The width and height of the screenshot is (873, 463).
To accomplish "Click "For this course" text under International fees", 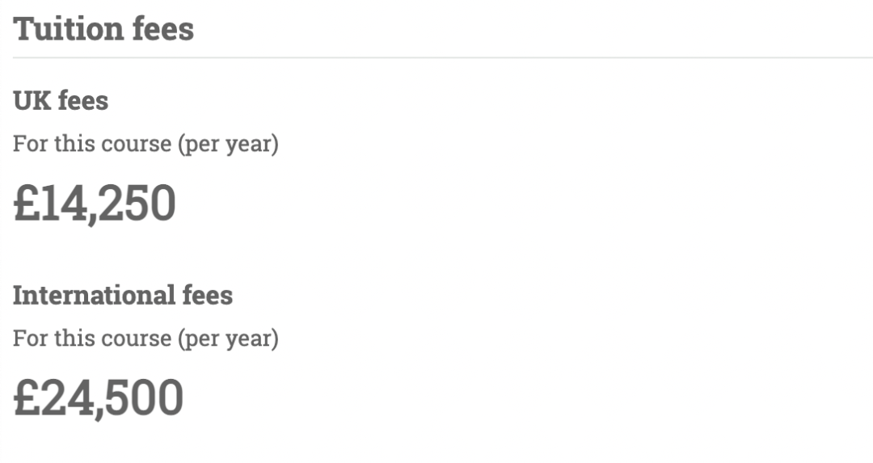I will click(x=92, y=339).
